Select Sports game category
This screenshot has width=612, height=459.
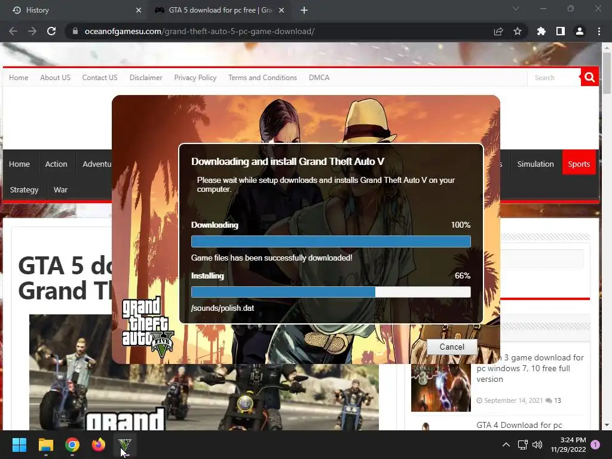coord(579,163)
